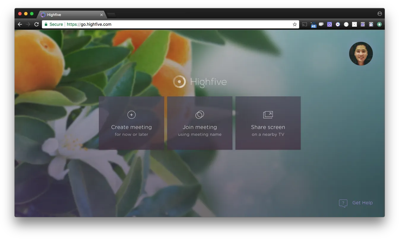This screenshot has height=239, width=399.
Task: Close the Highfive tab
Action: 102,15
